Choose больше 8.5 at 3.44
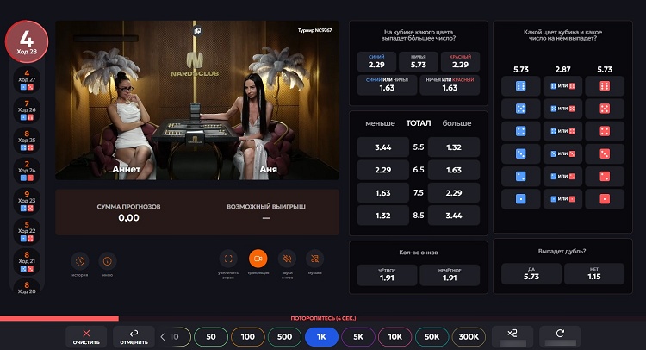Screen dimensions: 646x350 [454, 216]
